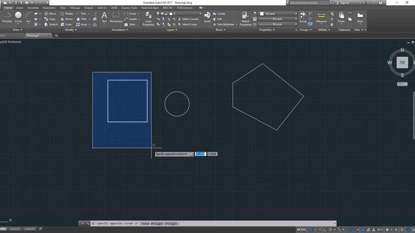Open Layer Properties manager

click(x=148, y=19)
